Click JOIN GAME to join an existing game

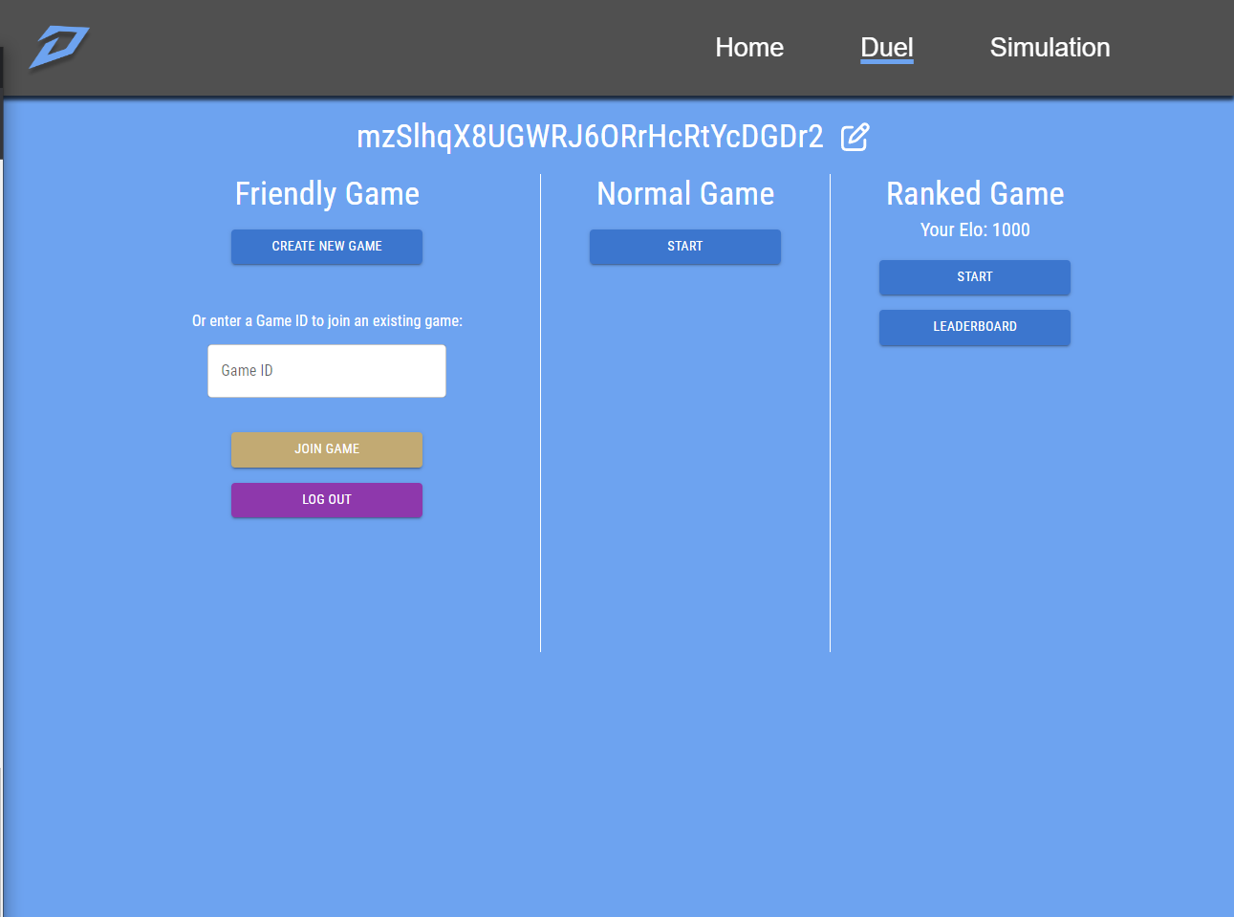(326, 448)
